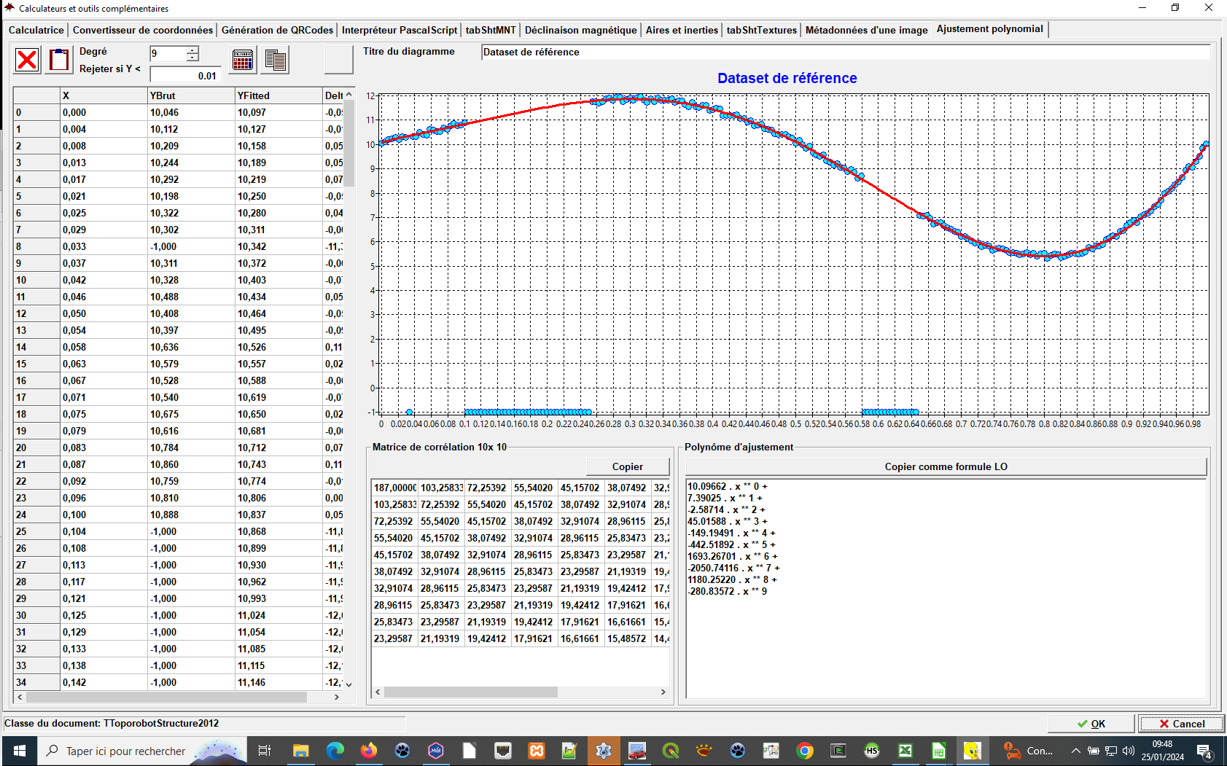Click the taskbar search box
The width and height of the screenshot is (1227, 766).
[142, 751]
